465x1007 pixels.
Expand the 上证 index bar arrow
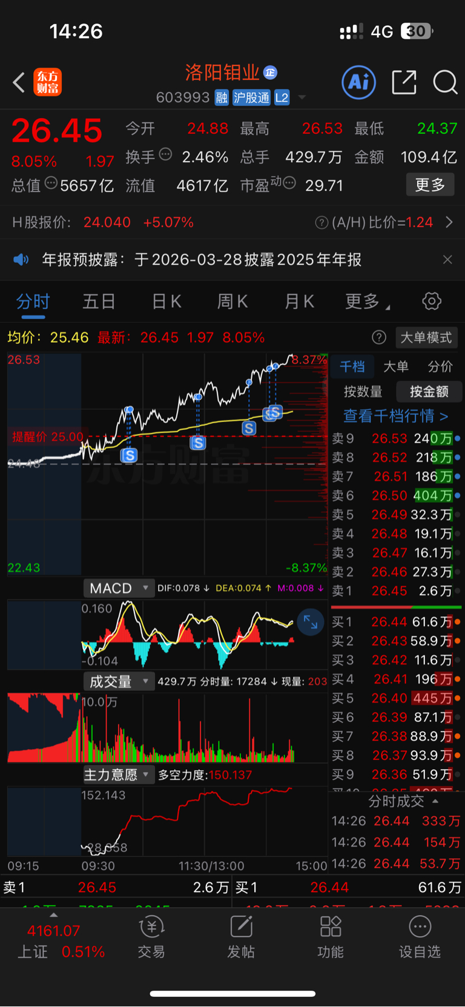[53, 914]
